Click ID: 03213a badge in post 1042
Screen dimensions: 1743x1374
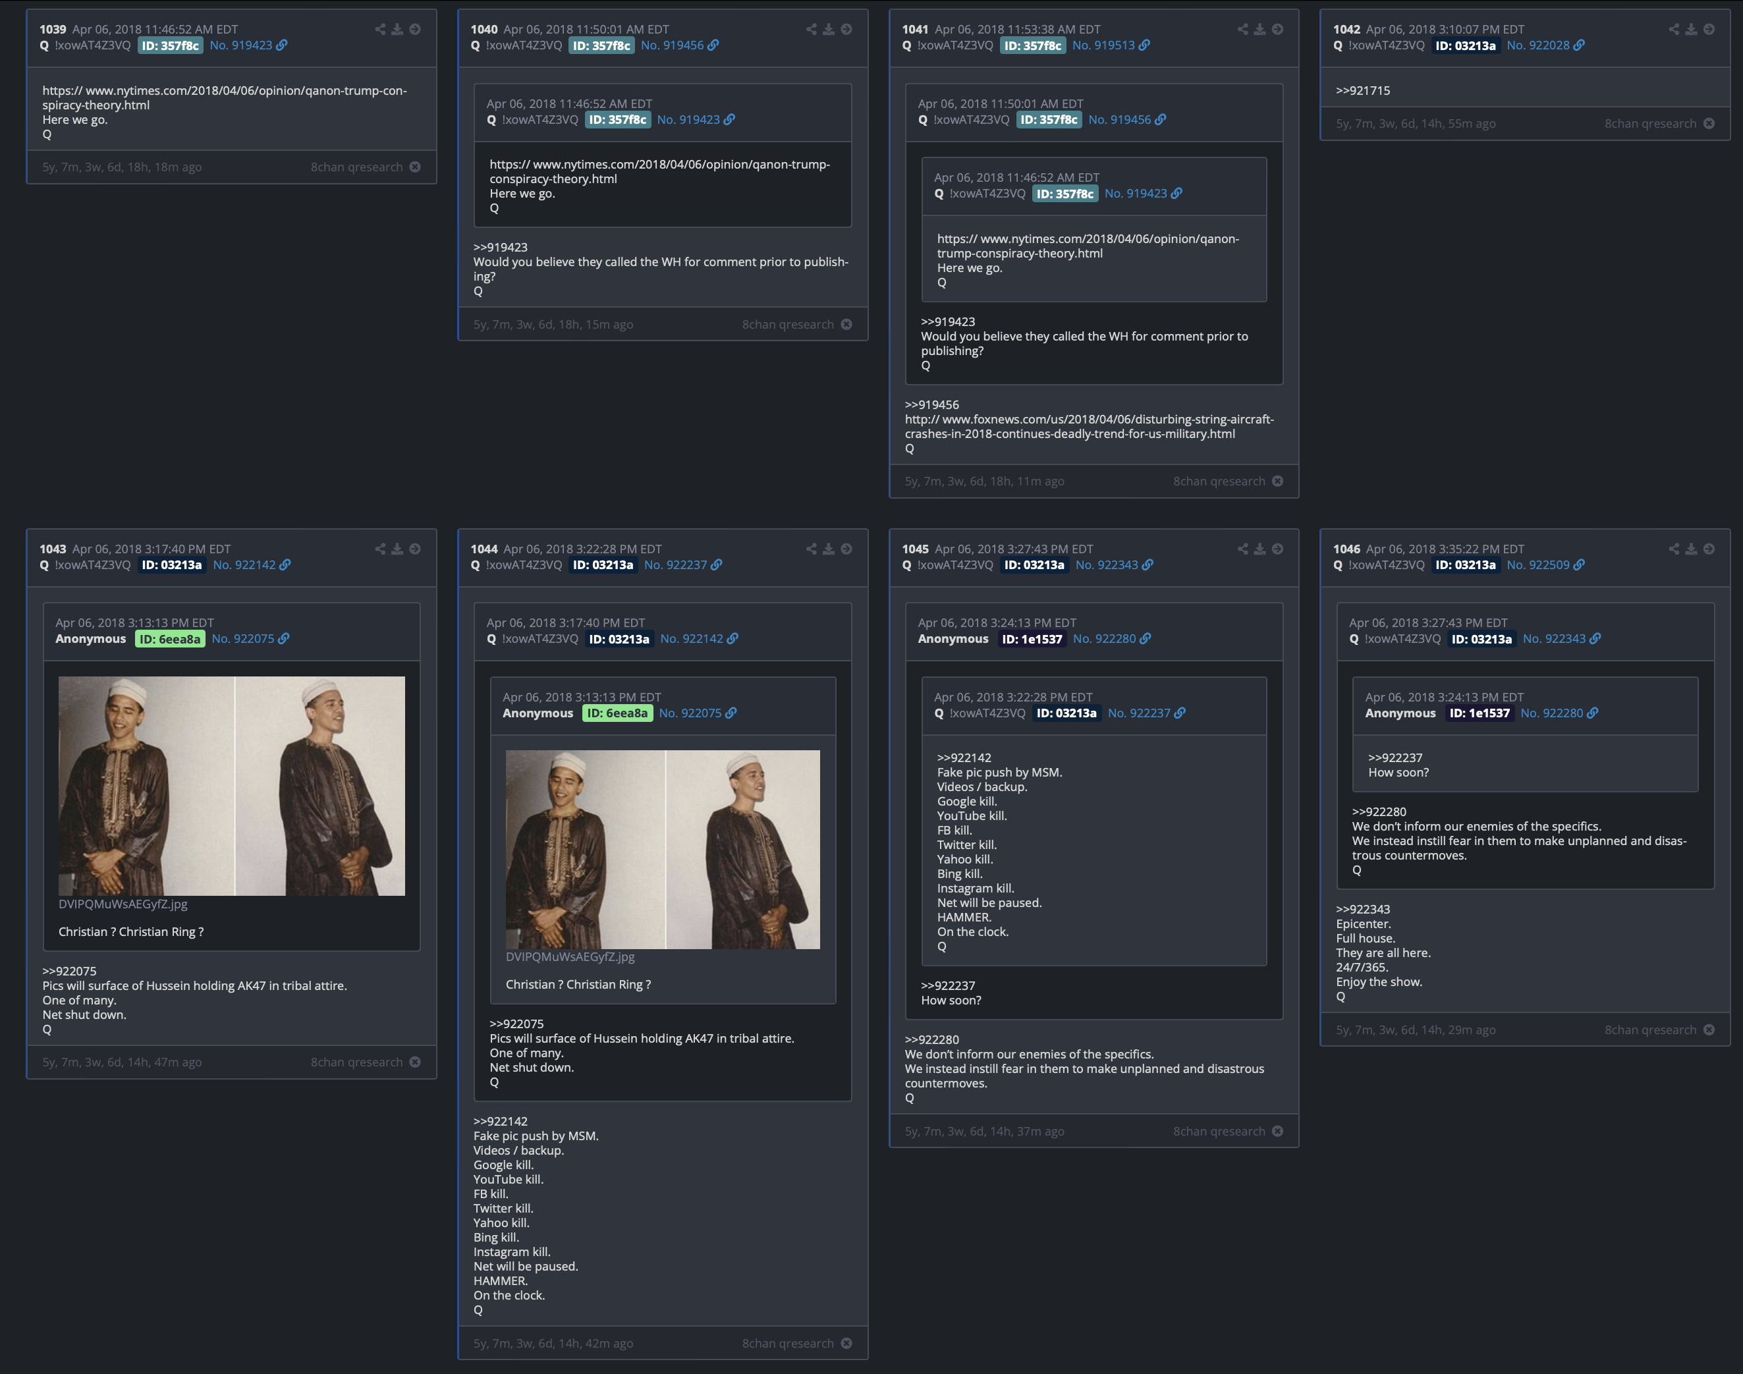coord(1466,46)
